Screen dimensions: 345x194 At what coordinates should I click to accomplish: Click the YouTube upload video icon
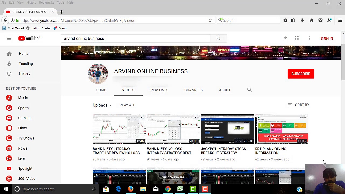[x=285, y=39]
